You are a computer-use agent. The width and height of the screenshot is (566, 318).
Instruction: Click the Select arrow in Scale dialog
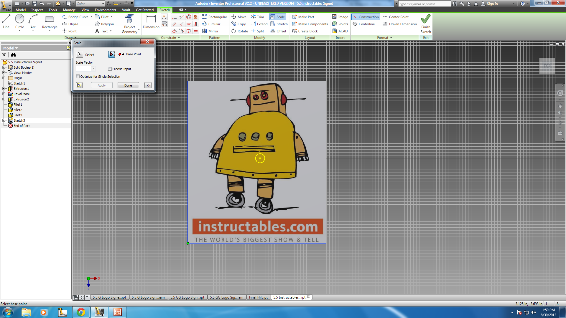coord(79,54)
